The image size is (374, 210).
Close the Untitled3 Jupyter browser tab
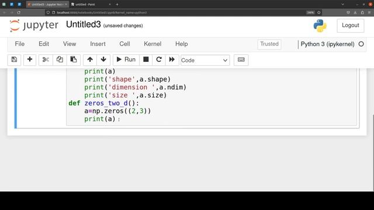pos(66,4)
